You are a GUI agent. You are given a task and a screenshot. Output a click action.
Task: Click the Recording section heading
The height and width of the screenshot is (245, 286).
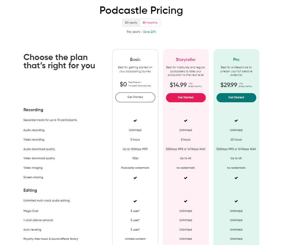point(33,110)
